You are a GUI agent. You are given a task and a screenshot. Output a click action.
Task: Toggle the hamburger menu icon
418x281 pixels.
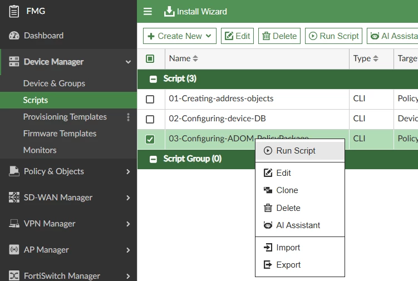[147, 12]
